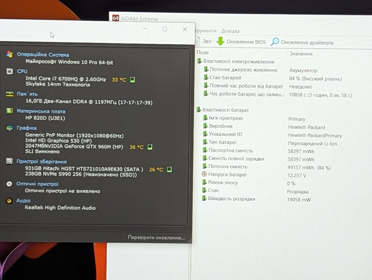Click the Оновлення драйверів toolbar button
The width and height of the screenshot is (372, 280).
pyautogui.click(x=302, y=42)
